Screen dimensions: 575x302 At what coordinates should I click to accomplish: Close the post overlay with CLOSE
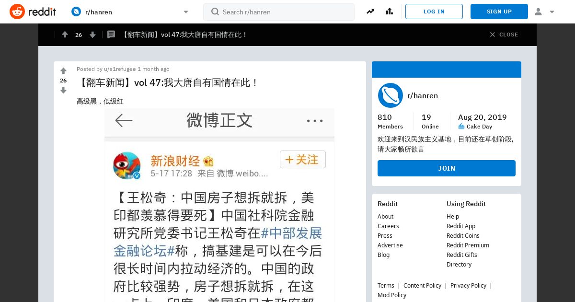pyautogui.click(x=504, y=35)
